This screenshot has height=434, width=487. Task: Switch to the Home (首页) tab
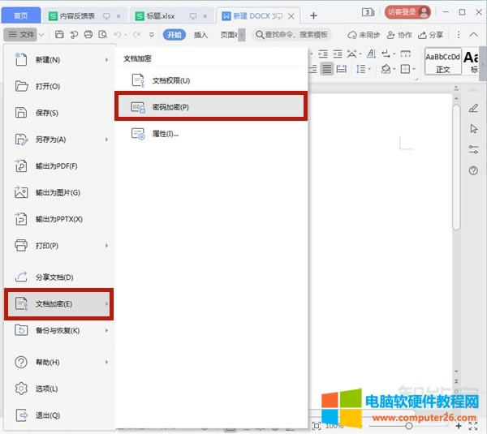click(20, 15)
